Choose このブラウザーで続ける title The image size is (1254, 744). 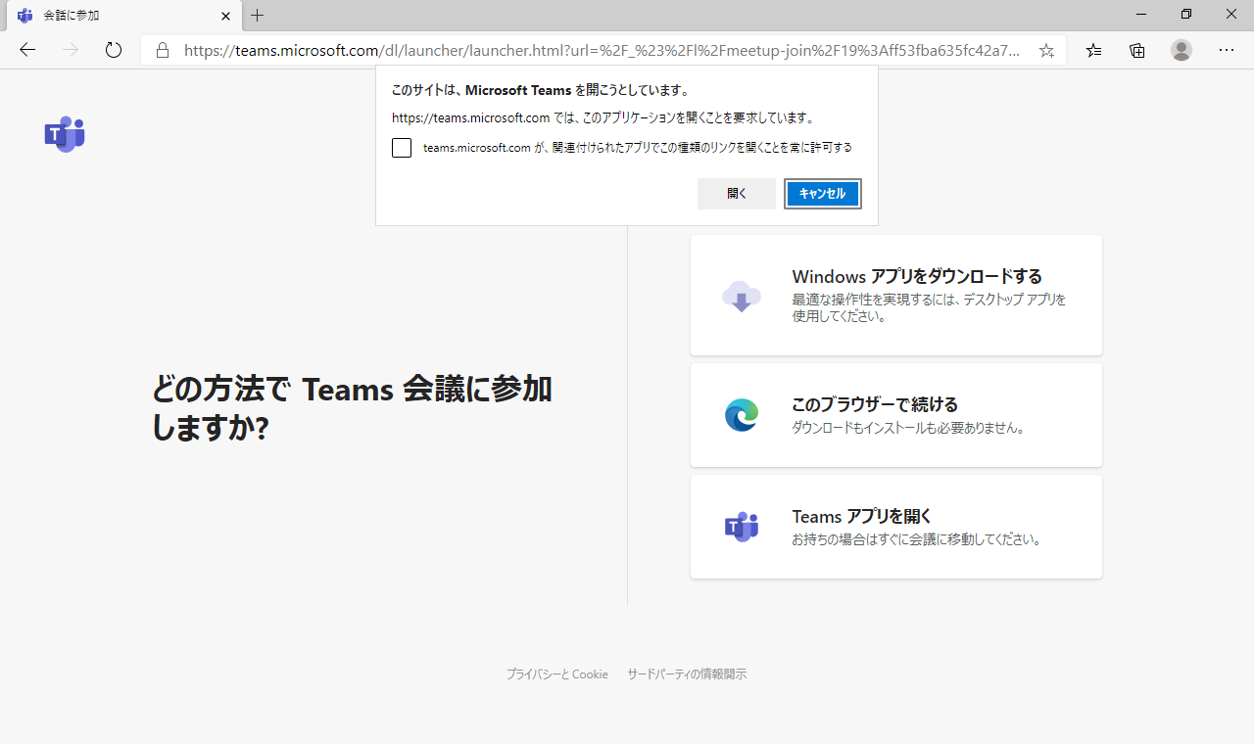pos(875,404)
